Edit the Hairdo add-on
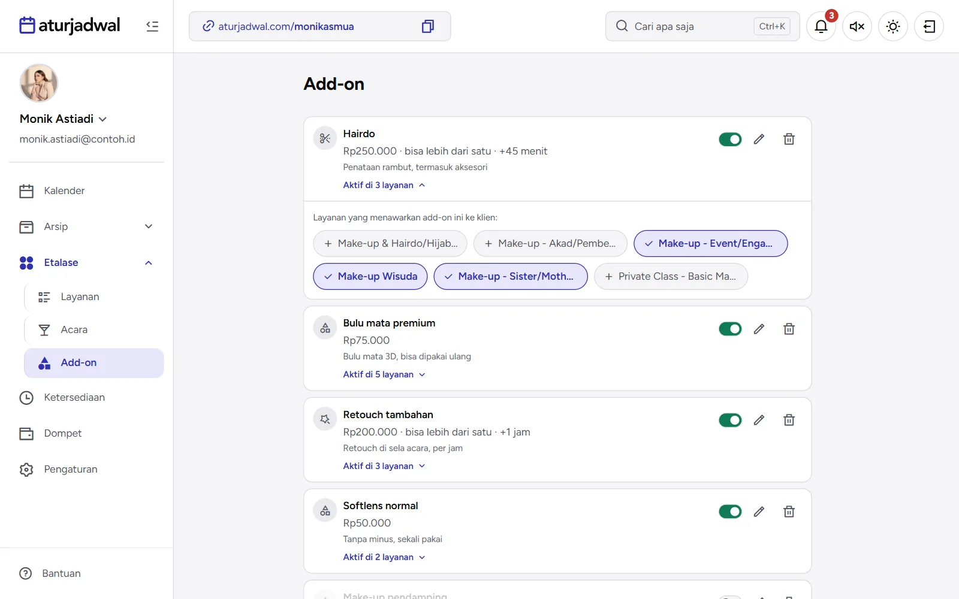Image resolution: width=959 pixels, height=599 pixels. [759, 140]
